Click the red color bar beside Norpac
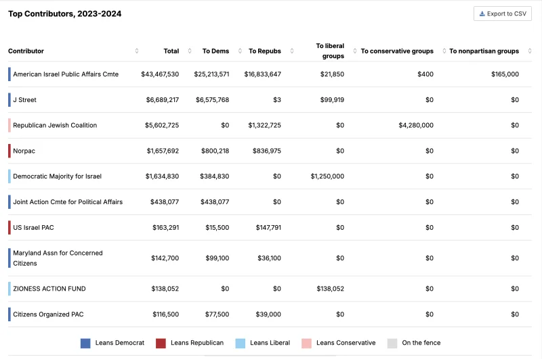This screenshot has width=542, height=359. pyautogui.click(x=9, y=151)
